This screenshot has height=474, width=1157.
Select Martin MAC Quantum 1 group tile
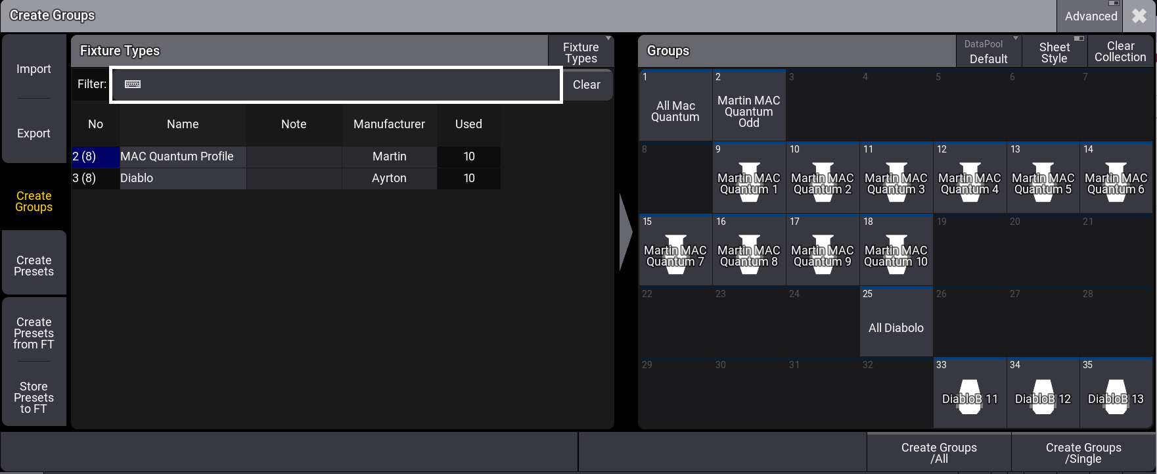[749, 178]
